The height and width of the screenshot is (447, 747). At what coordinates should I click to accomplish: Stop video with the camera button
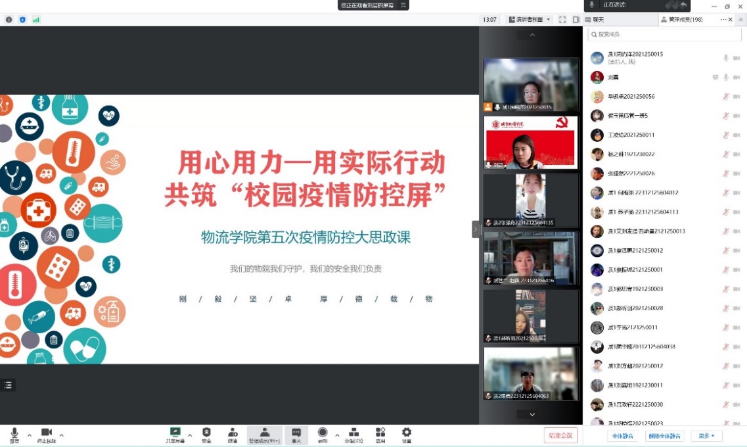(x=46, y=433)
